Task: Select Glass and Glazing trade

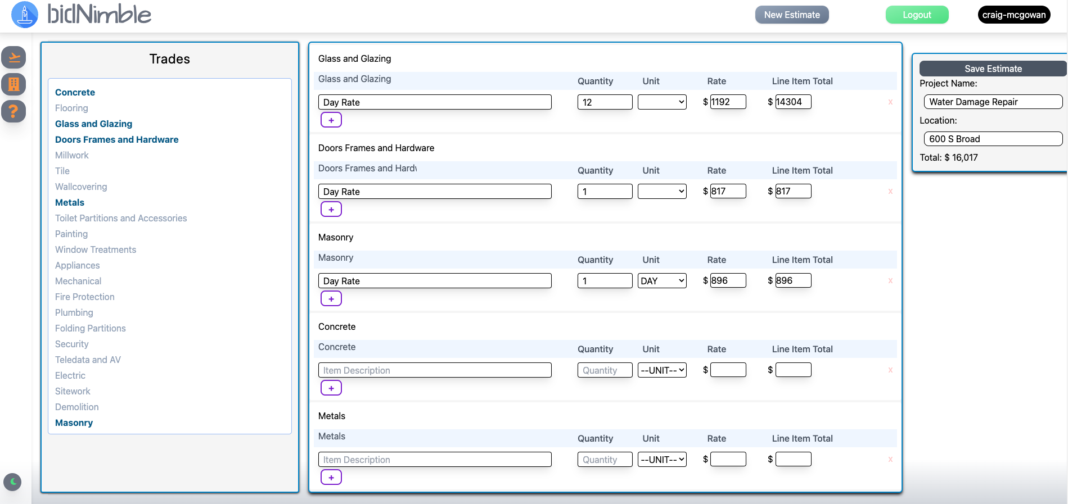Action: 93,124
